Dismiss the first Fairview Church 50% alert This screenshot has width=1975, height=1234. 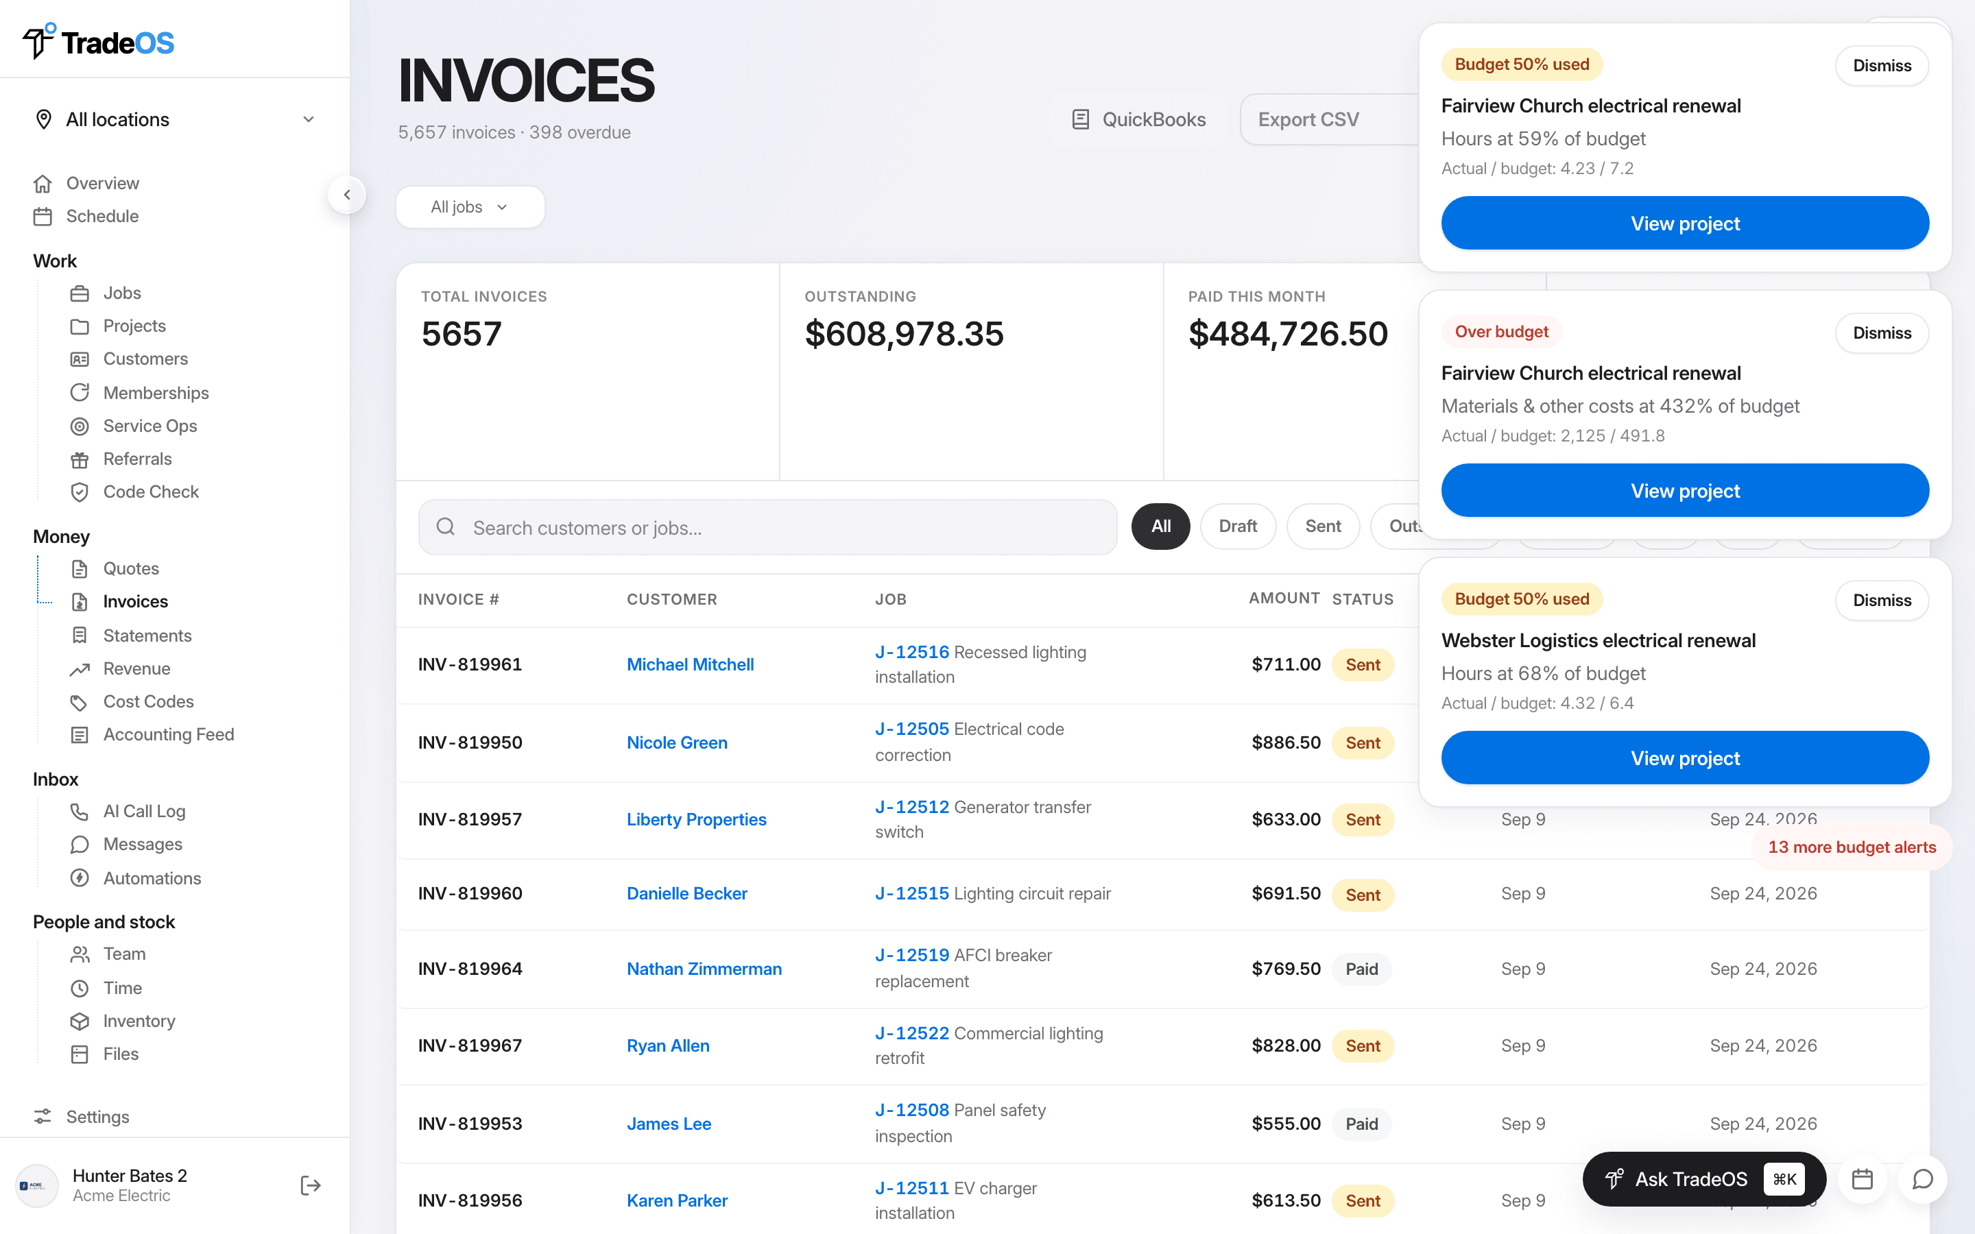click(1882, 65)
